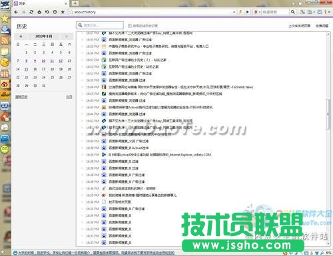This screenshot has width=333, height=256.
Task: Open the green smiley sidebar icon
Action: click(5, 150)
